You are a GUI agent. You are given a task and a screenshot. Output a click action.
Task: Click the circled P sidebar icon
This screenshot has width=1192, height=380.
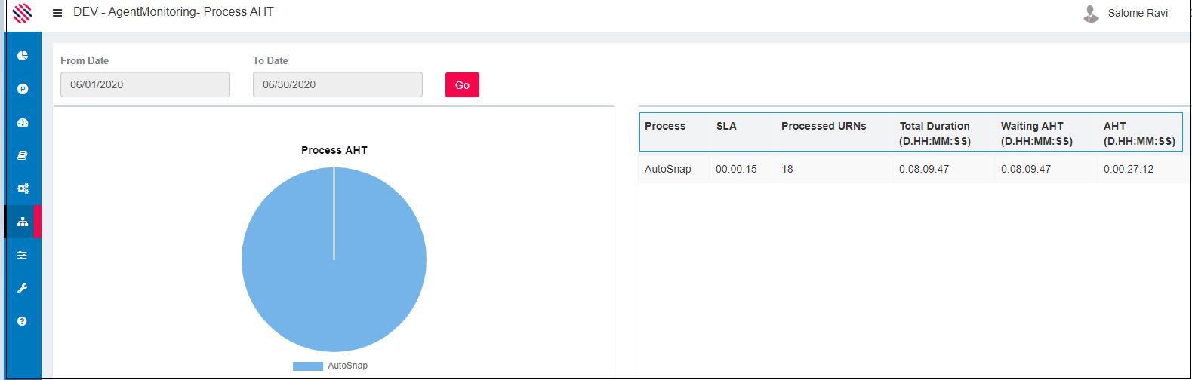[23, 89]
